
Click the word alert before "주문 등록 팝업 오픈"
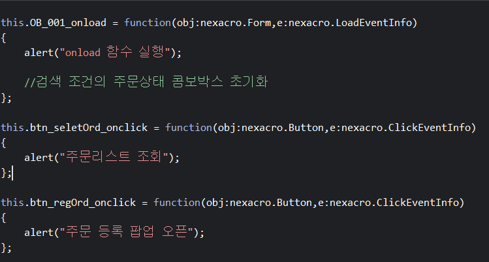39,233
